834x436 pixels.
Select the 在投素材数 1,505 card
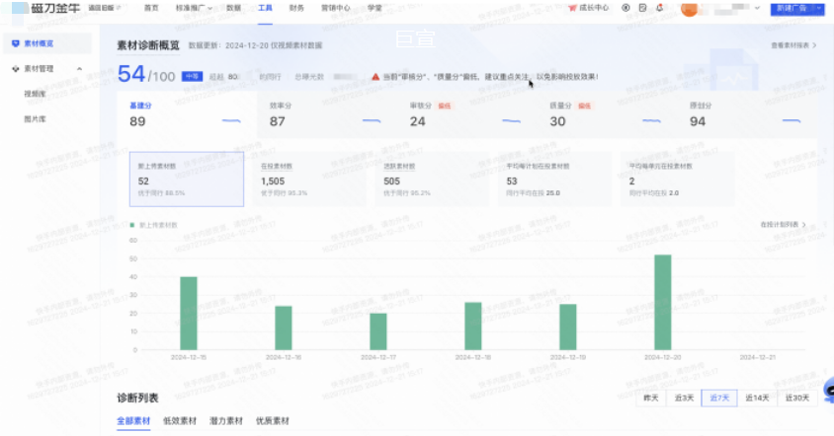(x=309, y=179)
